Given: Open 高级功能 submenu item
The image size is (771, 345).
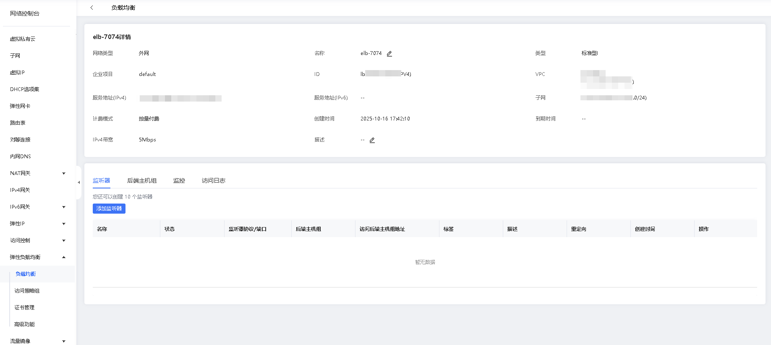Looking at the screenshot, I should pos(24,324).
